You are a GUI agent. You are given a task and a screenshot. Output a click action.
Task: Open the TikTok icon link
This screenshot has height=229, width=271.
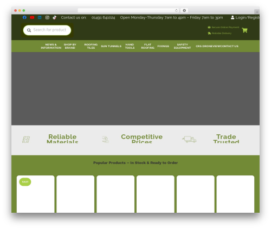[x=55, y=17]
